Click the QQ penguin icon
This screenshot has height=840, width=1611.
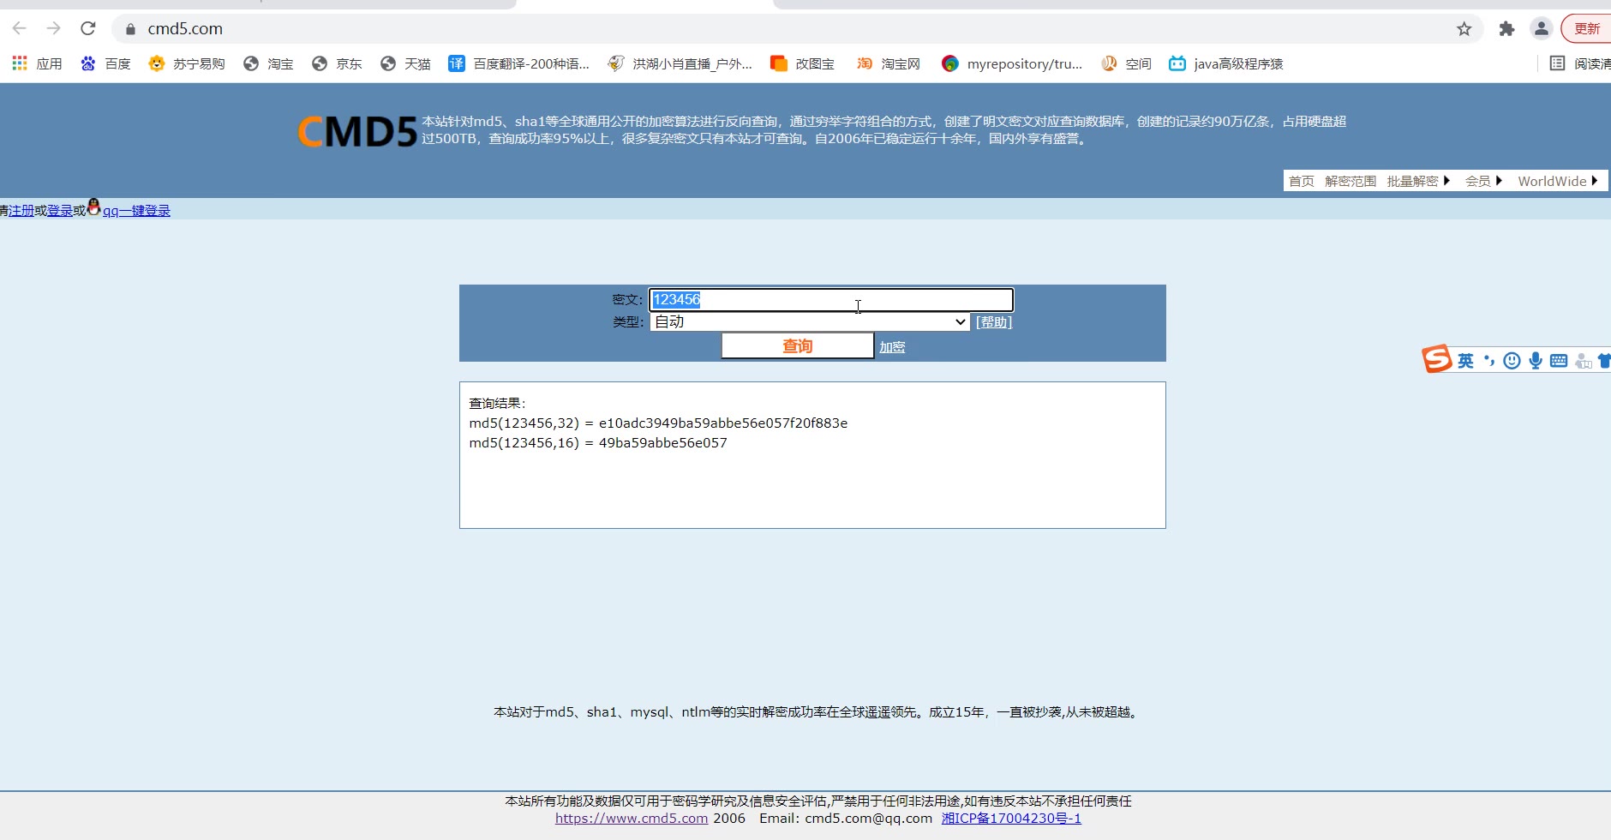(94, 207)
